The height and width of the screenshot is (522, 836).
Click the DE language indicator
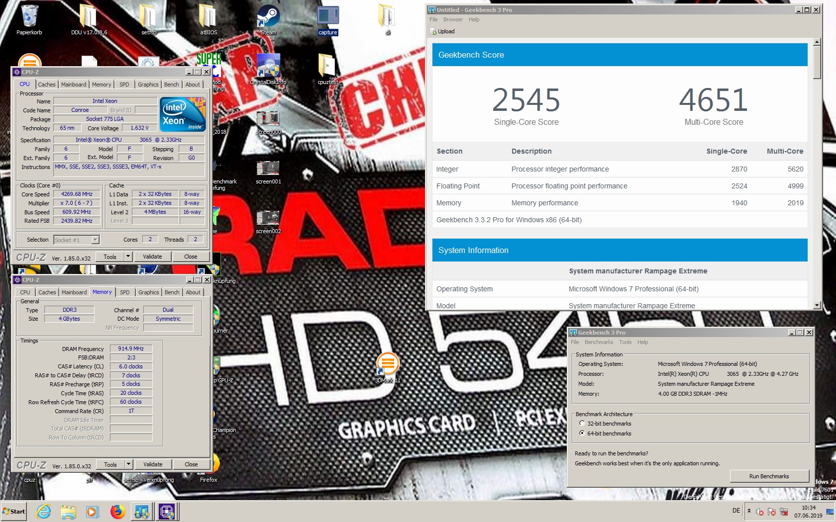(x=736, y=511)
